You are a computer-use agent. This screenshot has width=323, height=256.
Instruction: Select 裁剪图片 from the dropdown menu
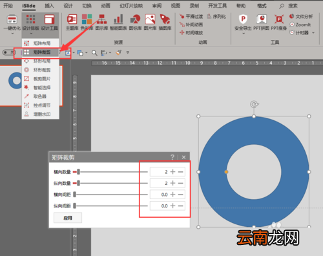41,79
